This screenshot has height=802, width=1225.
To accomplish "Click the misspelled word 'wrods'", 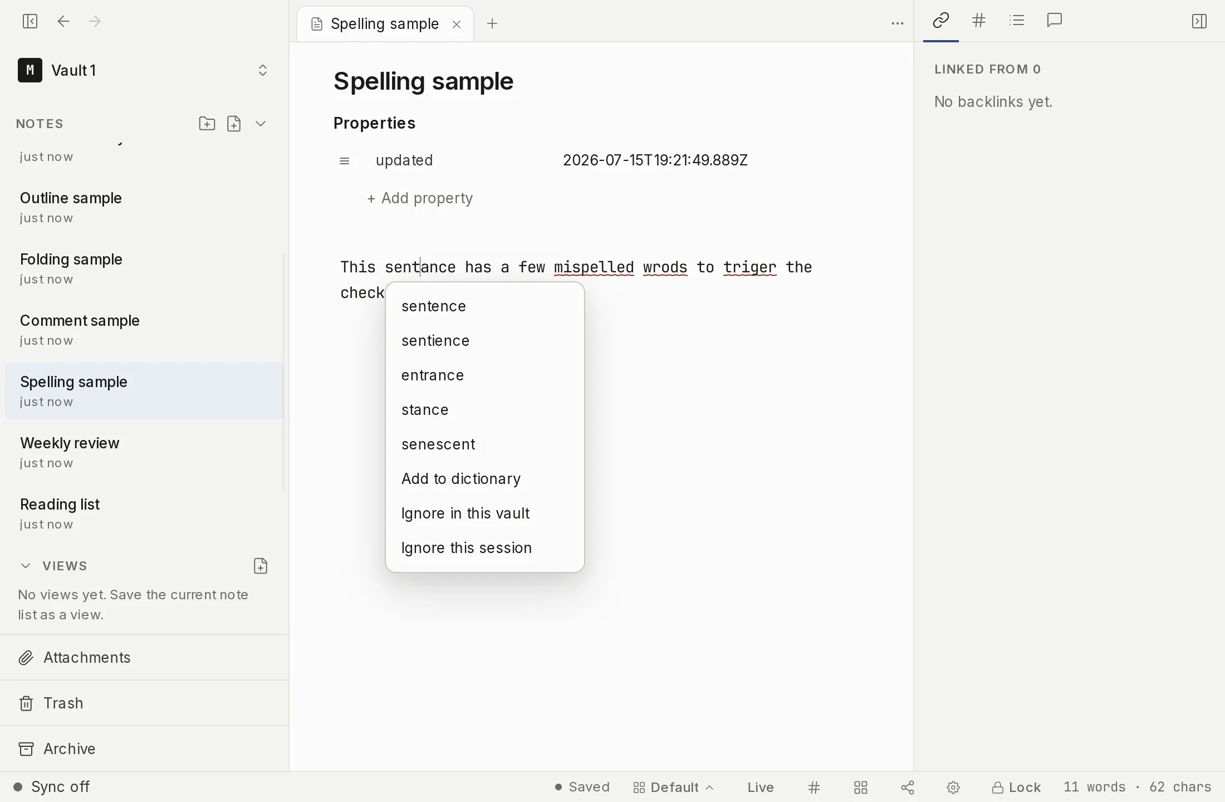I will click(665, 267).
